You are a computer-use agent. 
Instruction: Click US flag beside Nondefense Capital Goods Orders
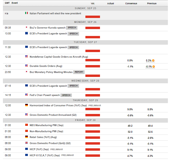pyautogui.click(x=27, y=56)
